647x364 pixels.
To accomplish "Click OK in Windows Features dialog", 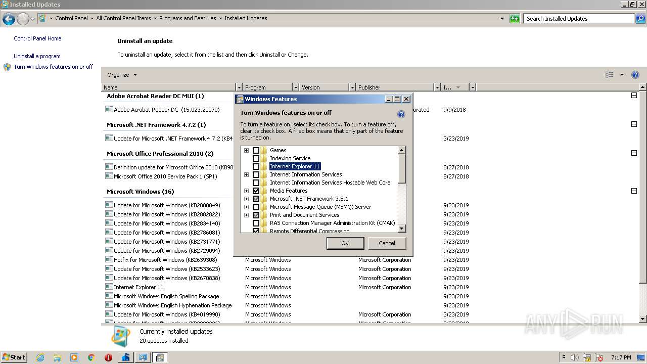I will click(x=345, y=243).
